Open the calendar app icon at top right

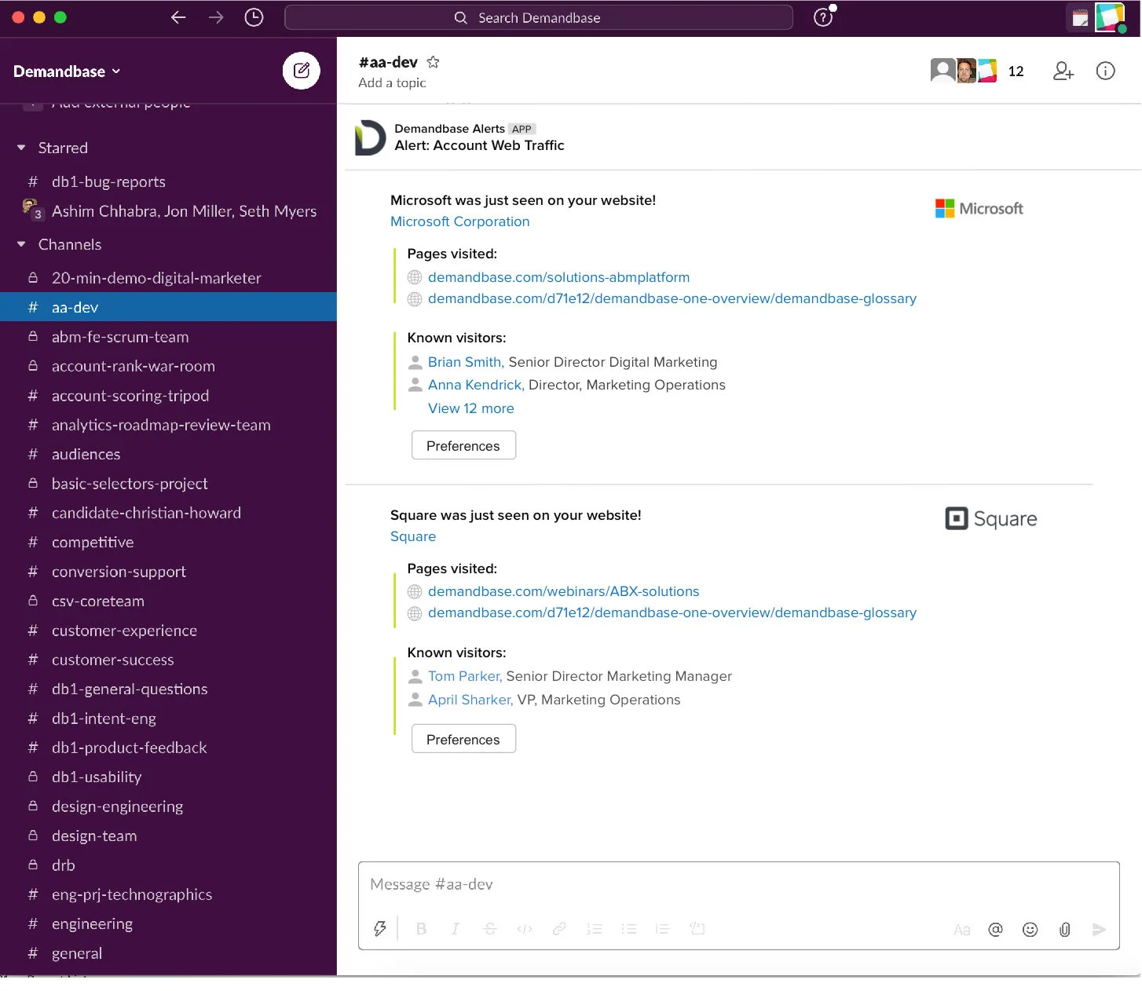[x=1080, y=17]
